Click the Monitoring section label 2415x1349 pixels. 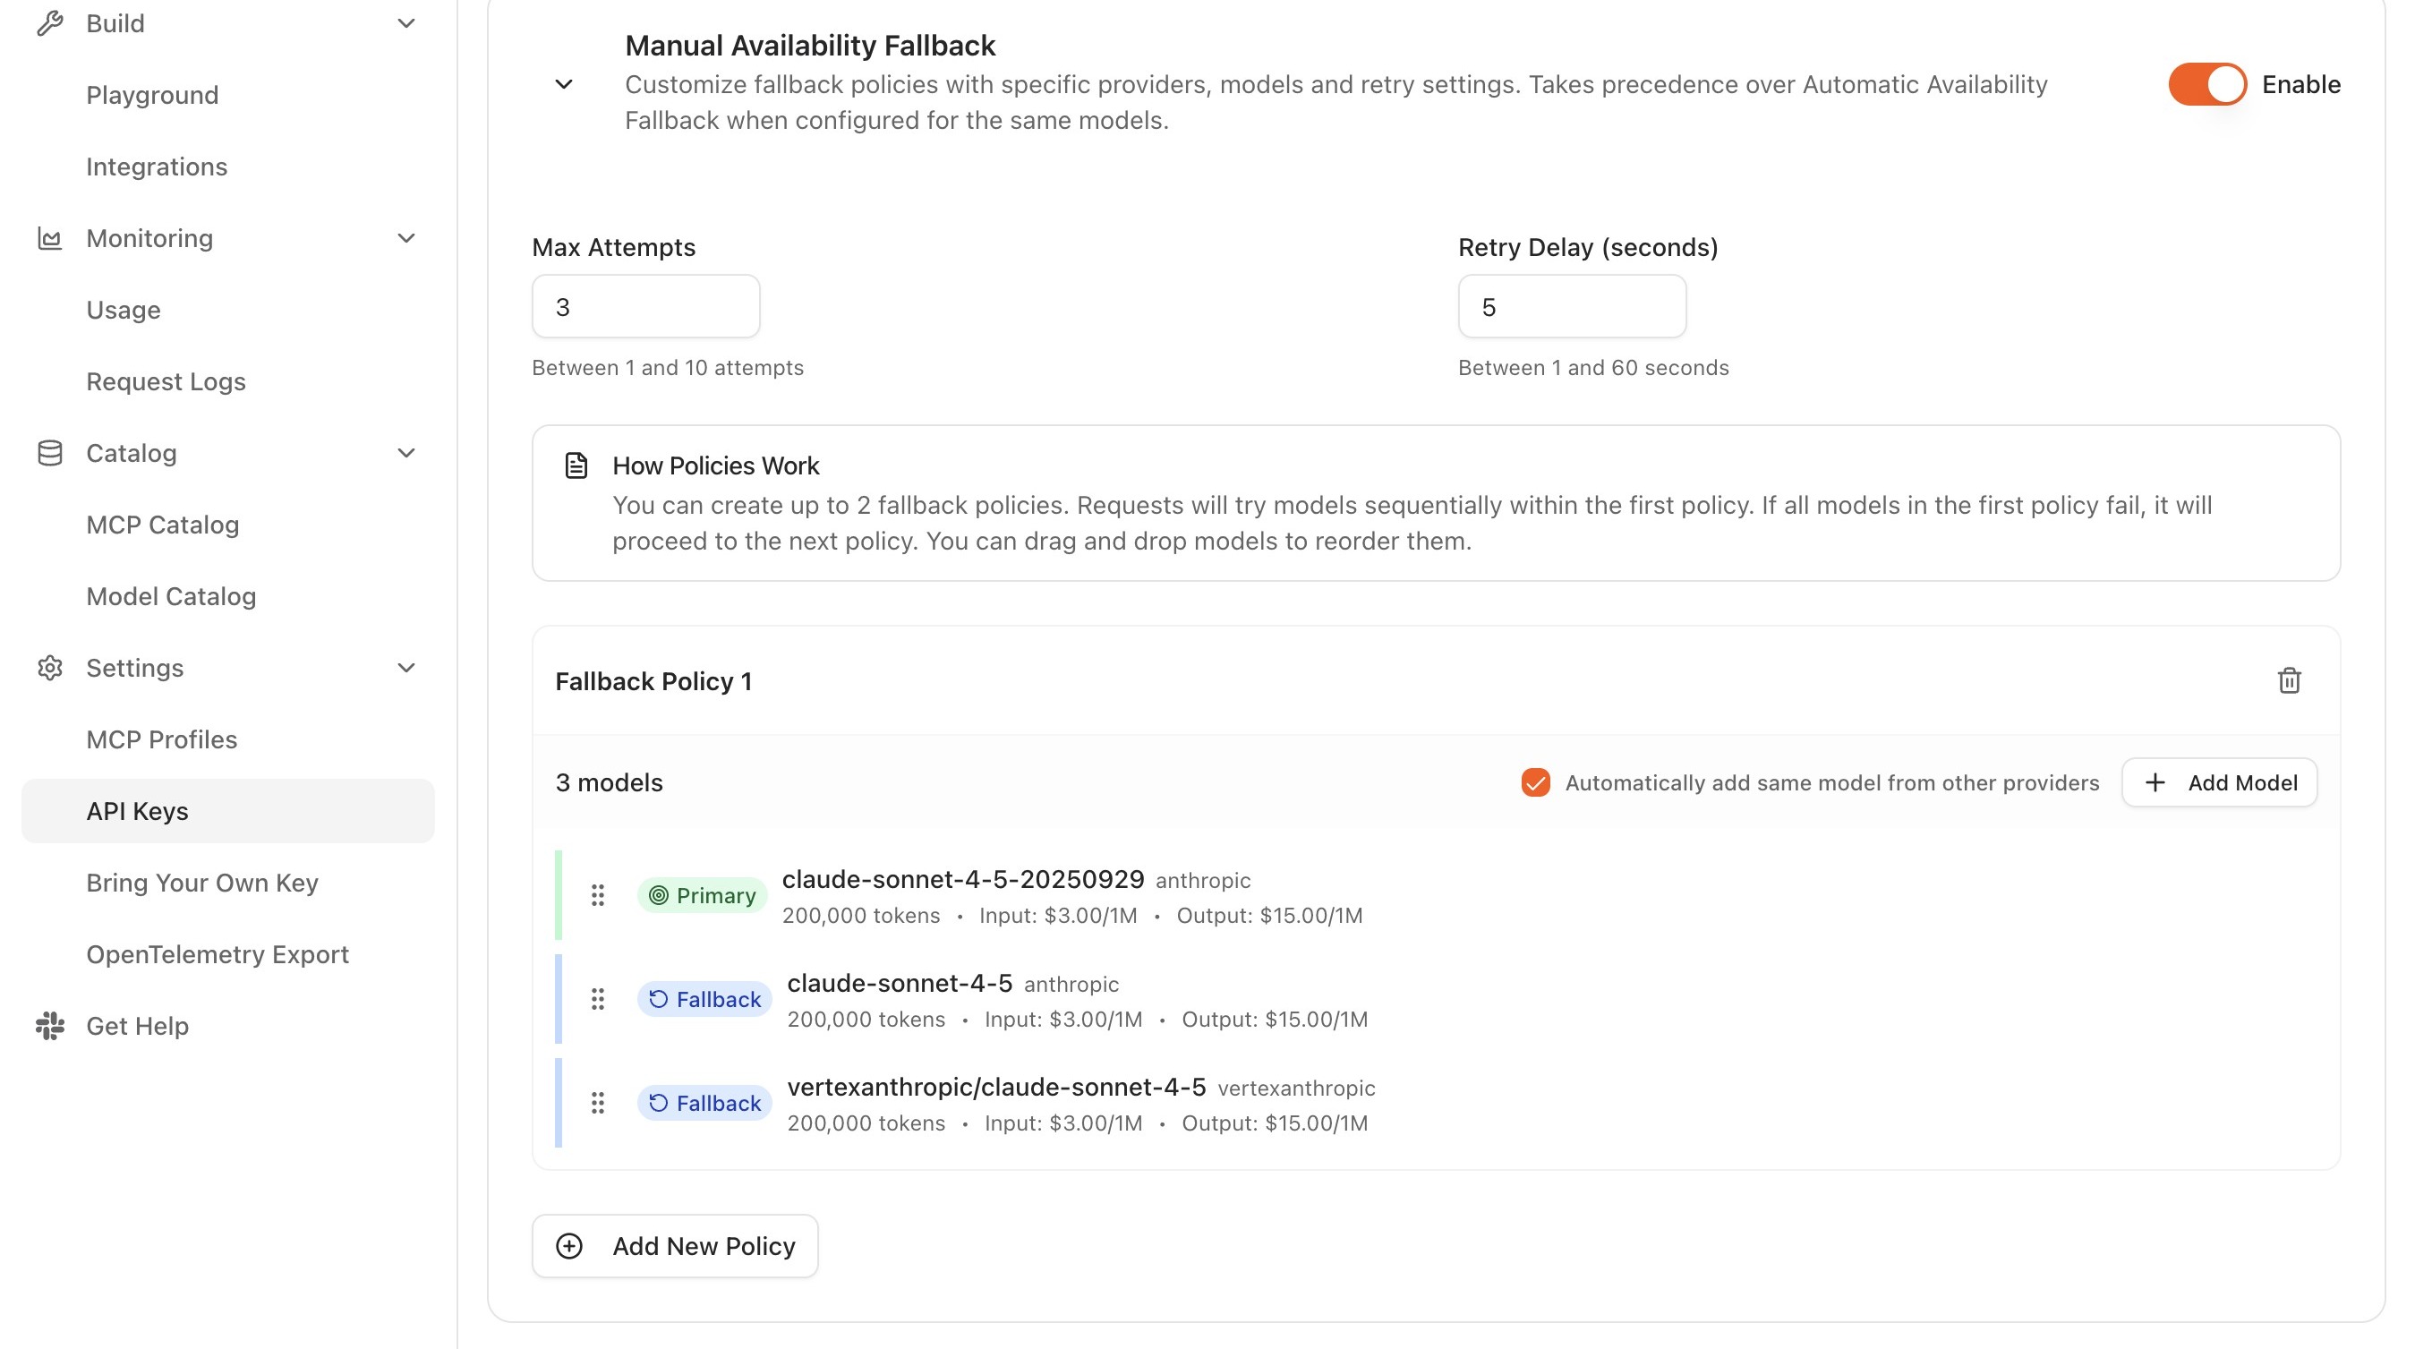click(x=149, y=238)
